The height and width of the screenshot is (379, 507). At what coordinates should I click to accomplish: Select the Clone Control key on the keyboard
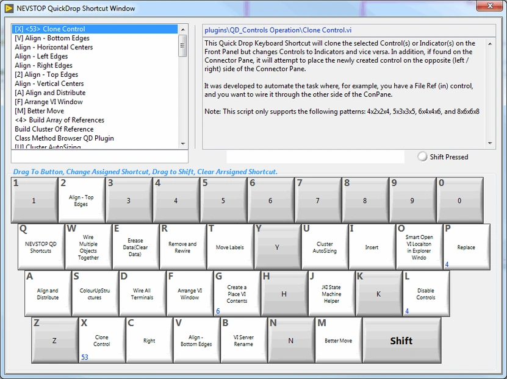pos(101,341)
